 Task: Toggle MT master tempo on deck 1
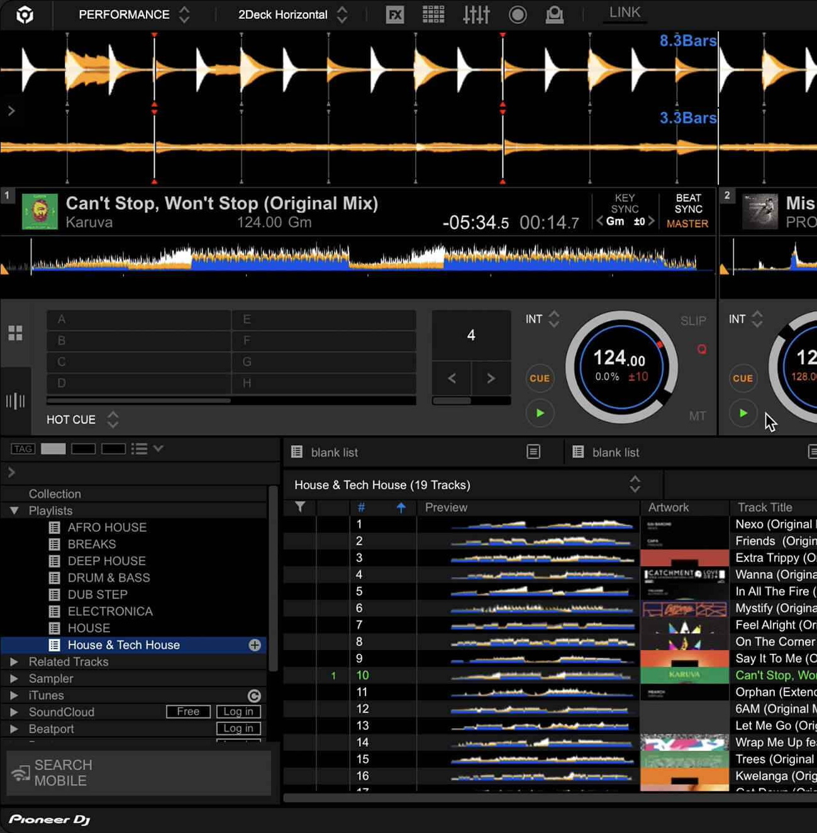point(697,416)
